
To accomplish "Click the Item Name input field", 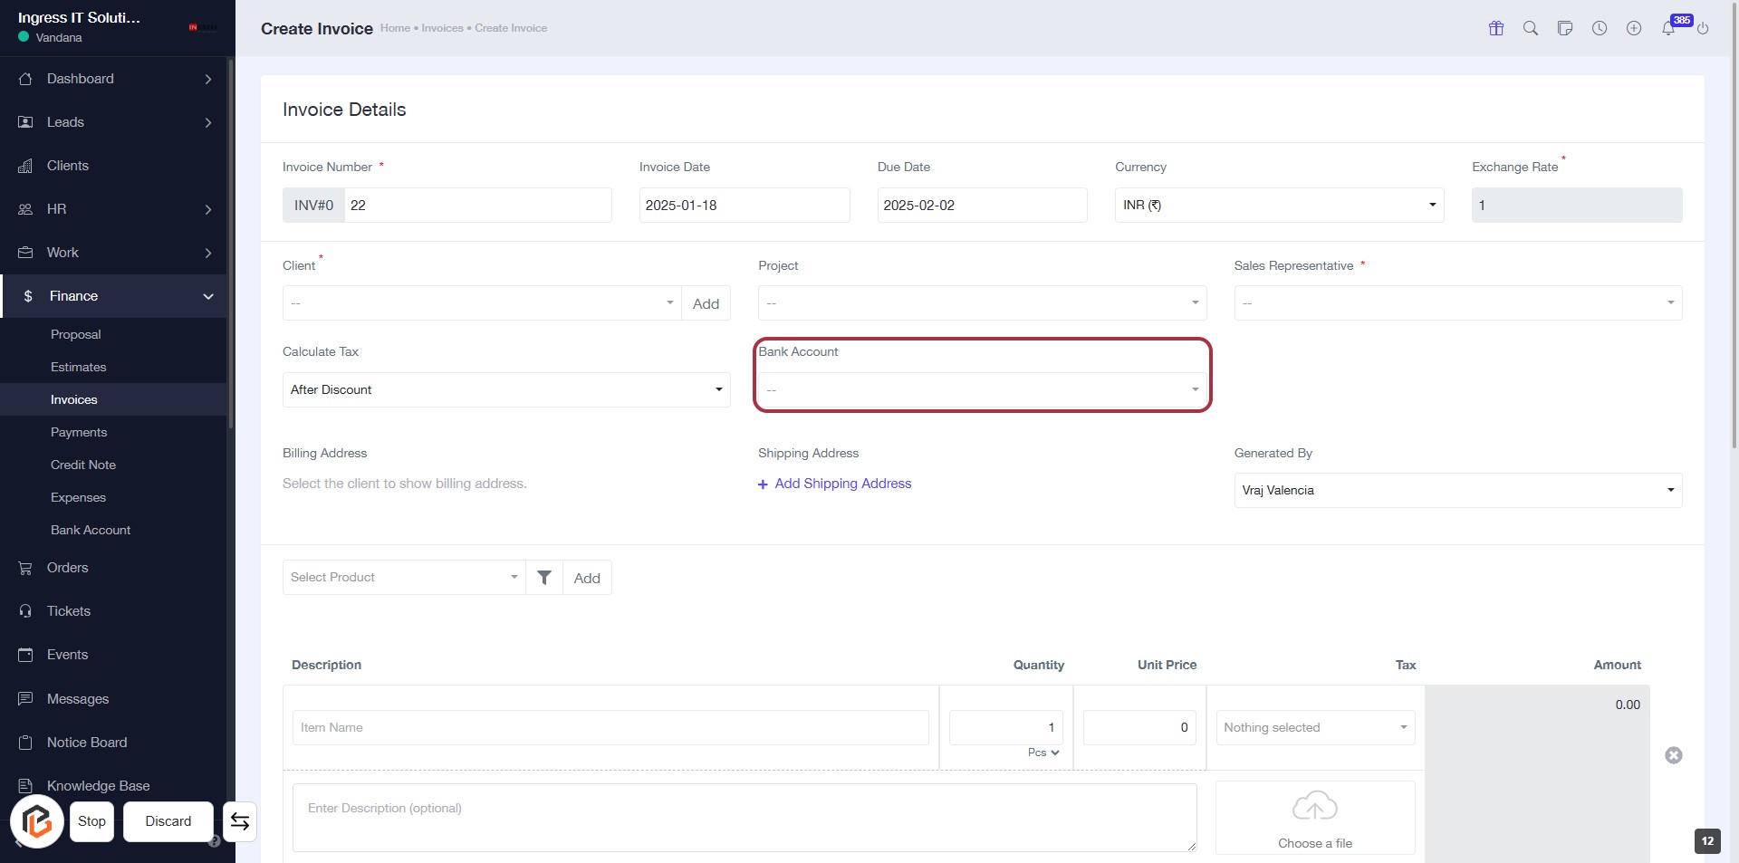I will click(610, 728).
